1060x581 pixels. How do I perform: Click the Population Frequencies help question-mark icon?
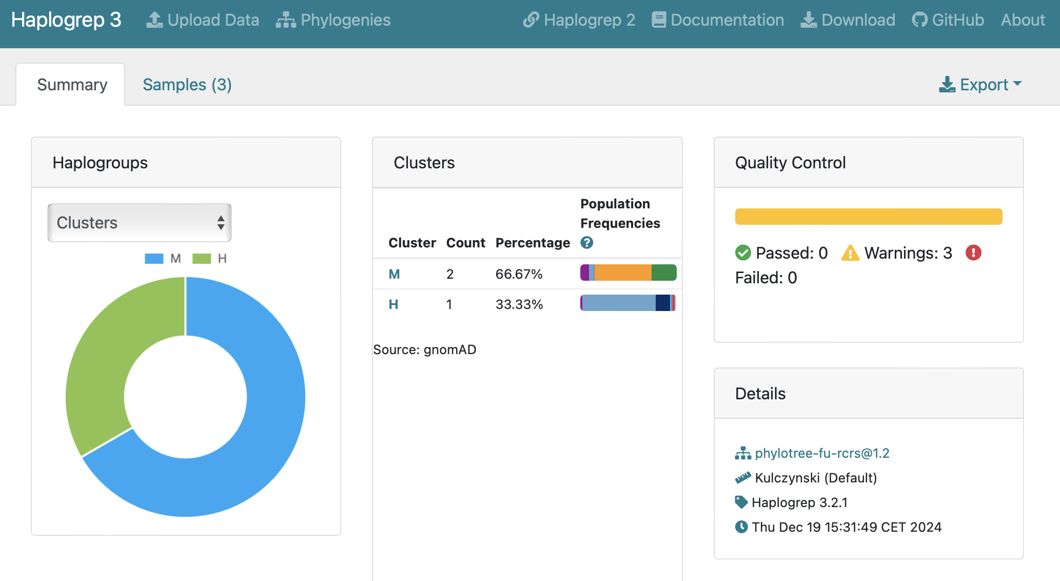586,242
